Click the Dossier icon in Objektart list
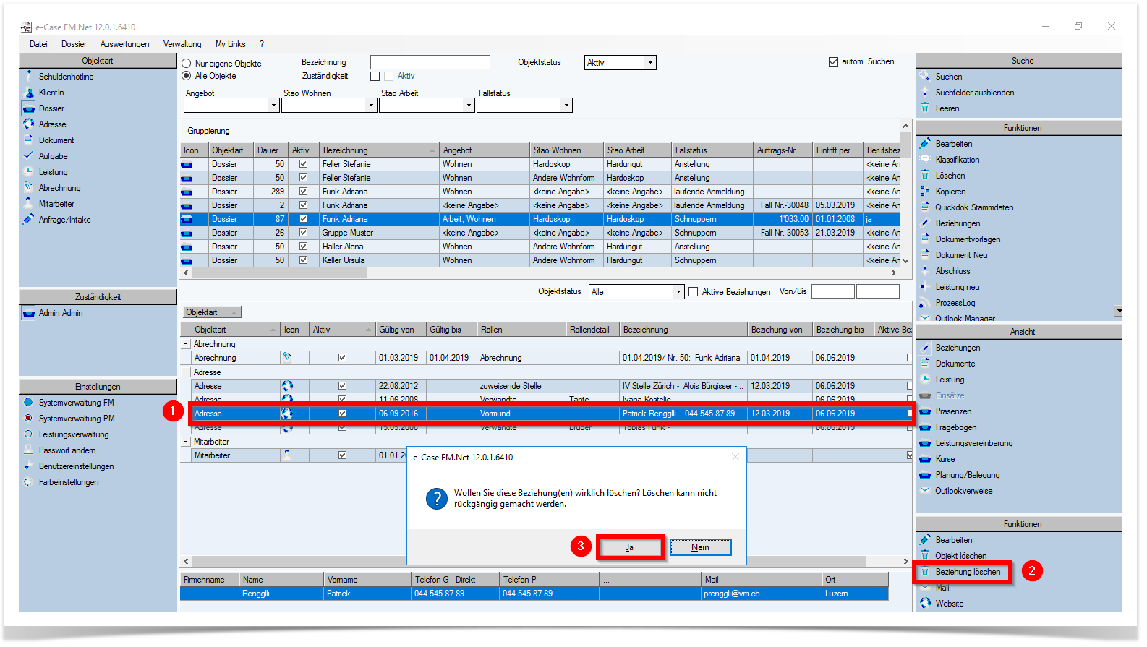This screenshot has height=647, width=1147. [x=29, y=108]
